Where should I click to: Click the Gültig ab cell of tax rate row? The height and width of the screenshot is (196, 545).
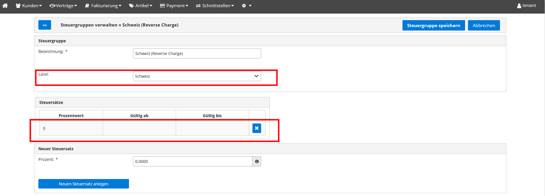tap(139, 128)
